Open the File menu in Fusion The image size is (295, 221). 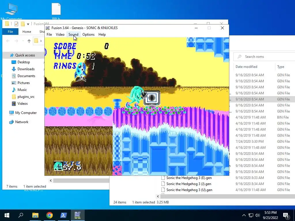[x=49, y=35]
